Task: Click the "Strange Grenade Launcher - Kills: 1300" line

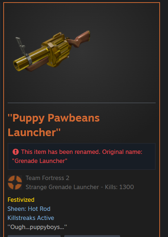Action: pos(79,187)
